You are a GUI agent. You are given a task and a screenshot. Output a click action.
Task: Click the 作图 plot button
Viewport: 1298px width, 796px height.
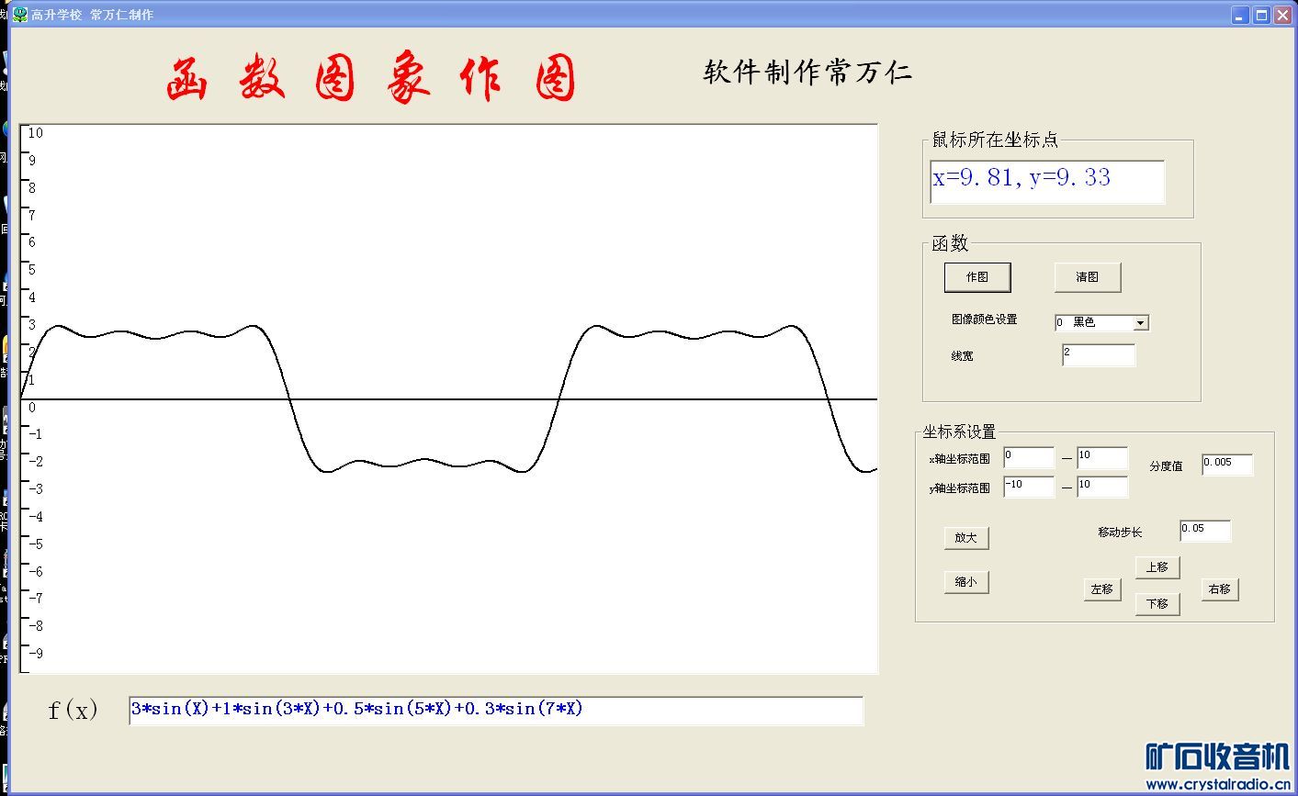977,276
